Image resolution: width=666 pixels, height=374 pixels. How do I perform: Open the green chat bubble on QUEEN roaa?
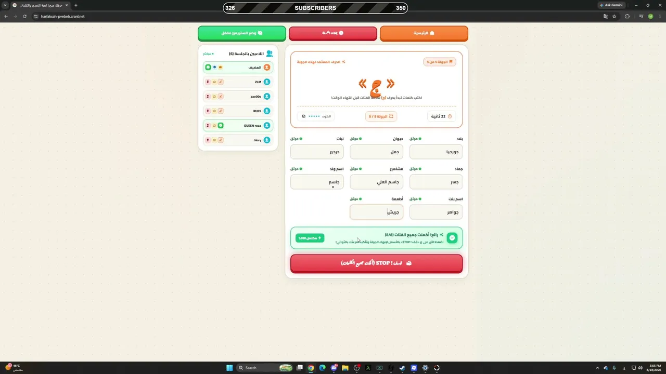(x=221, y=126)
